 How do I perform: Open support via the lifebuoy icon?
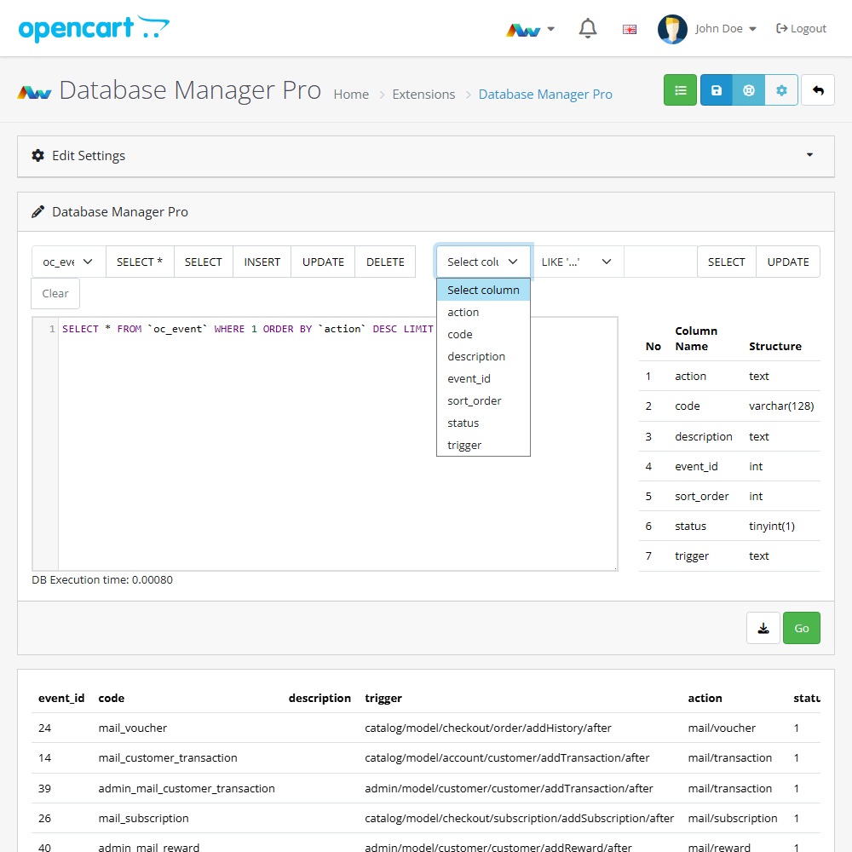(749, 90)
